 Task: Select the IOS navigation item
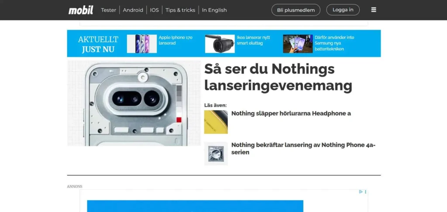154,10
